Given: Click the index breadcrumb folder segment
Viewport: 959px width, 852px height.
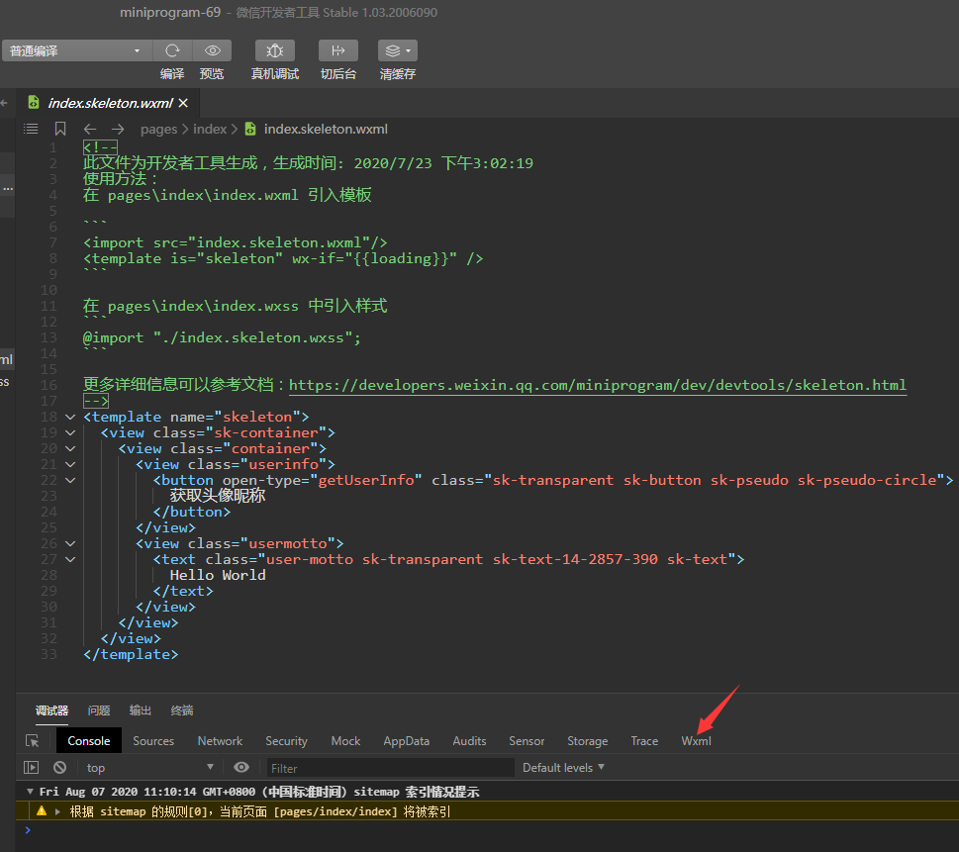Looking at the screenshot, I should tap(210, 129).
